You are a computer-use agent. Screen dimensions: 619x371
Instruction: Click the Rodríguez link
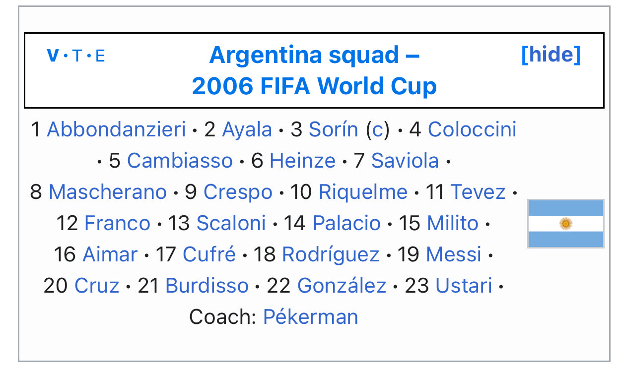(331, 254)
